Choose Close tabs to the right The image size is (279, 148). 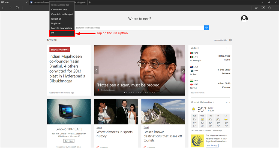point(62,14)
